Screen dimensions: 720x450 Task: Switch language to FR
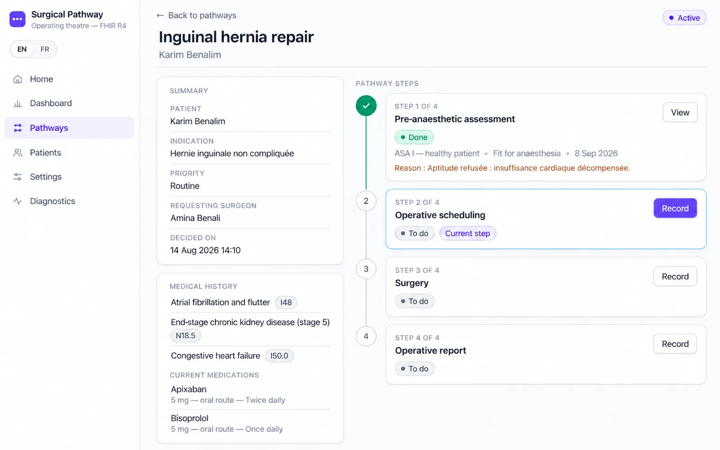[x=44, y=49]
